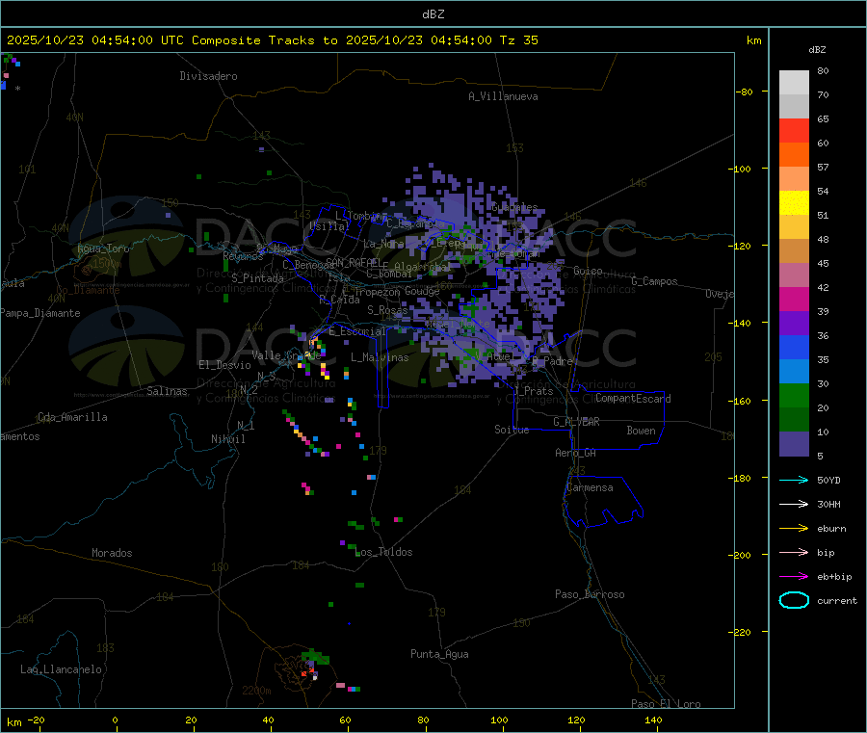Click the yellow eburn arrow legend icon
The width and height of the screenshot is (867, 733).
794,529
